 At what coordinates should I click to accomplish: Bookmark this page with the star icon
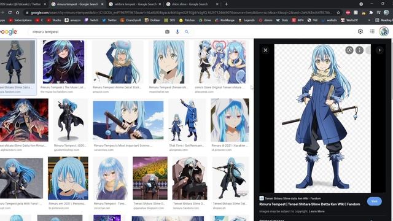tap(338, 12)
